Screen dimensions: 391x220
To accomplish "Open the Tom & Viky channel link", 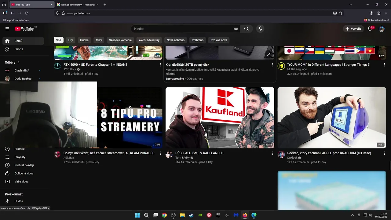I will [182, 158].
